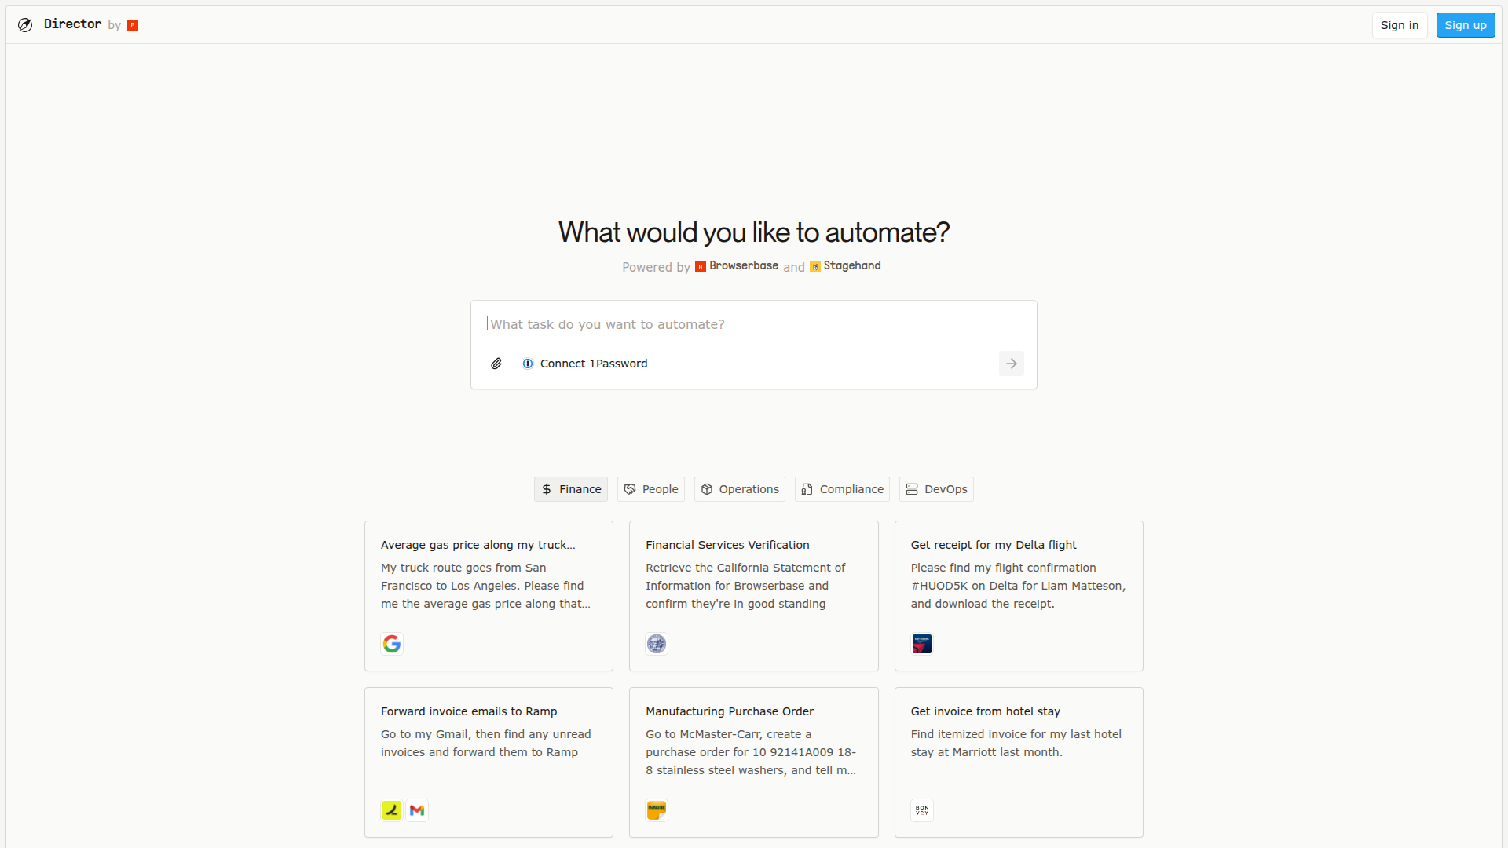Toggle the DevOps category filter
Image resolution: width=1508 pixels, height=848 pixels.
click(936, 488)
